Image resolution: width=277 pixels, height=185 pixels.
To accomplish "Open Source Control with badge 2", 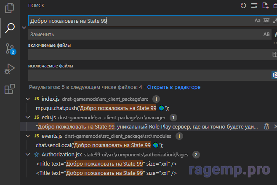I will click(9, 48).
